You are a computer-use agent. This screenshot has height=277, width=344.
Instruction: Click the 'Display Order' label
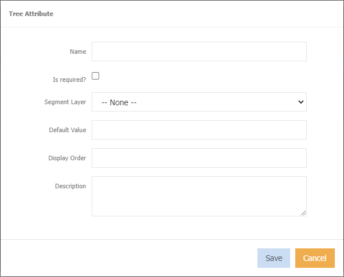[67, 158]
